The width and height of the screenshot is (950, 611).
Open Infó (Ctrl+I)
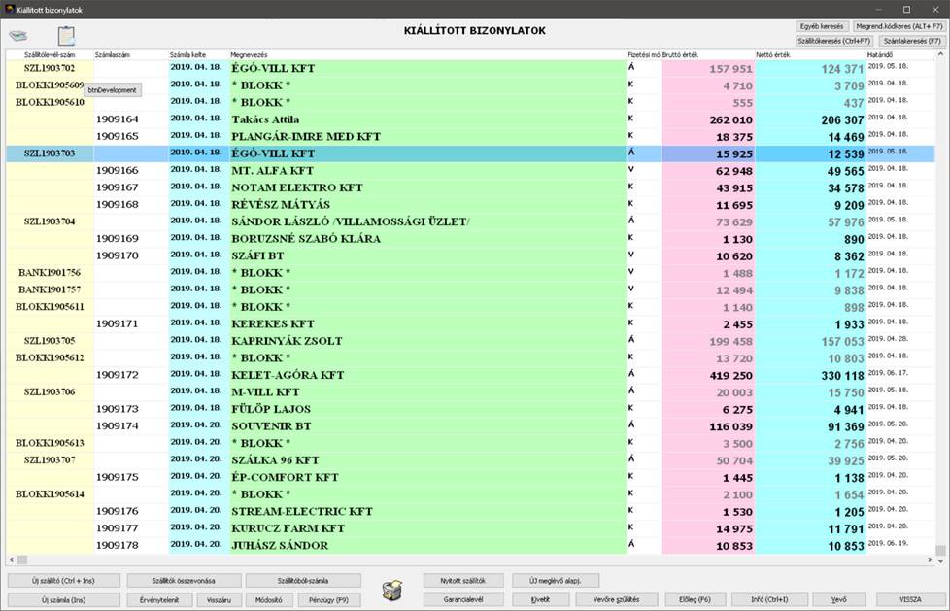[x=769, y=600]
